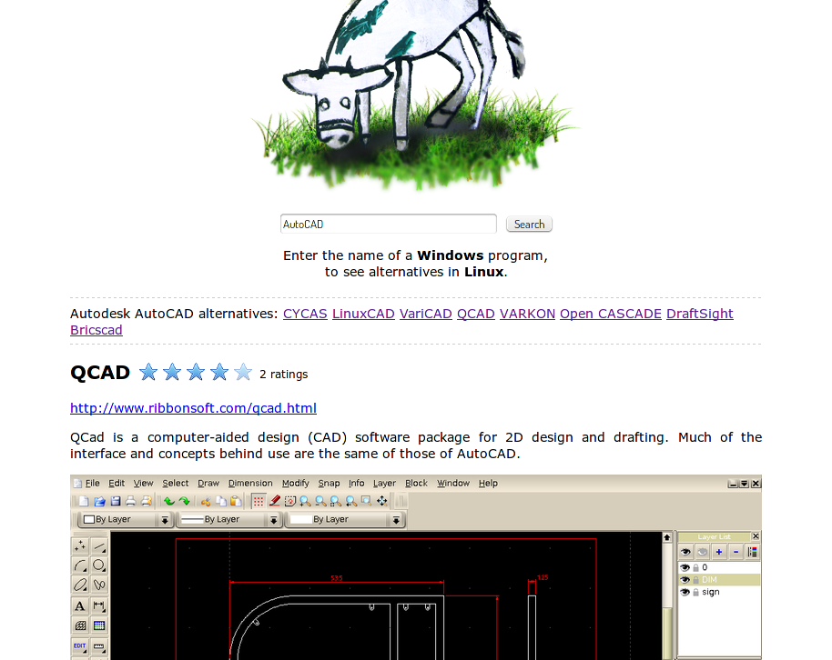Click the Cut scissors icon
832x660 pixels.
pyautogui.click(x=206, y=501)
